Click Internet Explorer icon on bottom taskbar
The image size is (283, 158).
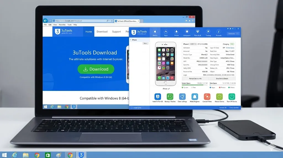tap(15, 155)
